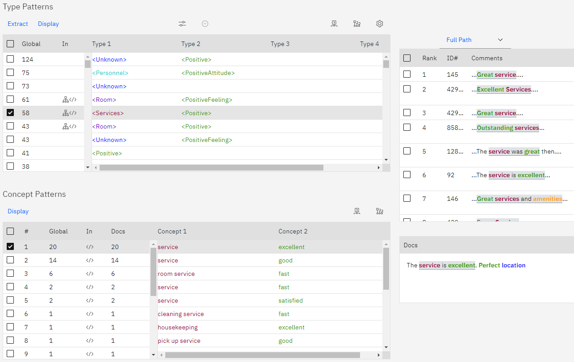Click scroll right arrow in Type Patterns
This screenshot has width=574, height=362.
point(379,167)
